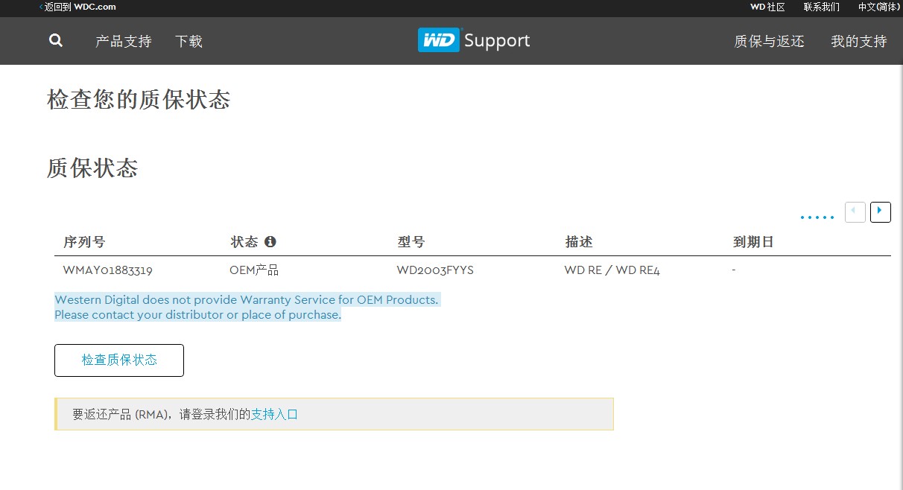
Task: Click the info icon beside 状态
Action: (270, 242)
